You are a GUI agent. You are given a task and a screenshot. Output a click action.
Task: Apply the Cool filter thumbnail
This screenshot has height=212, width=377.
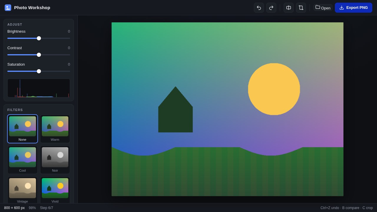[x=22, y=160]
